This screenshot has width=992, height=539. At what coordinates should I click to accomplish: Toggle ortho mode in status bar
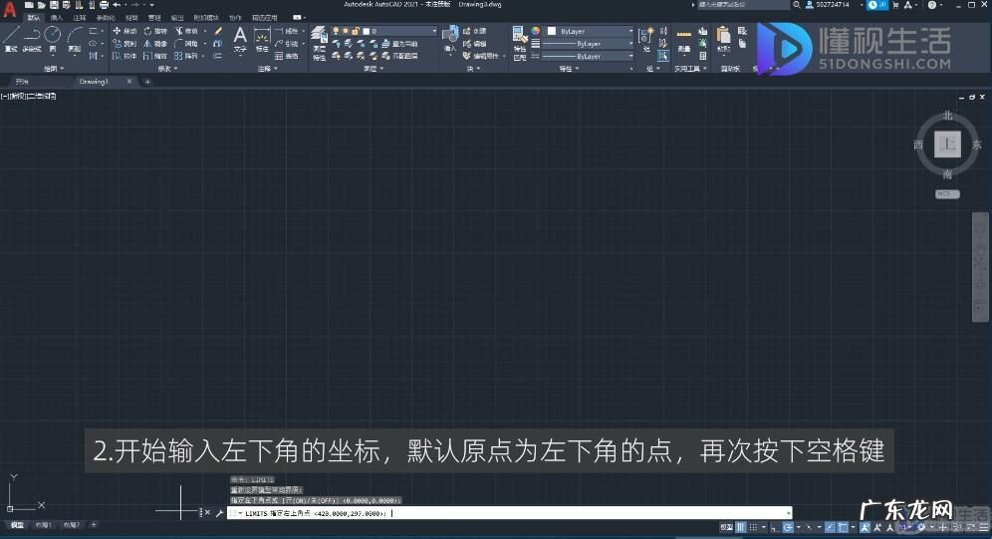coord(774,527)
